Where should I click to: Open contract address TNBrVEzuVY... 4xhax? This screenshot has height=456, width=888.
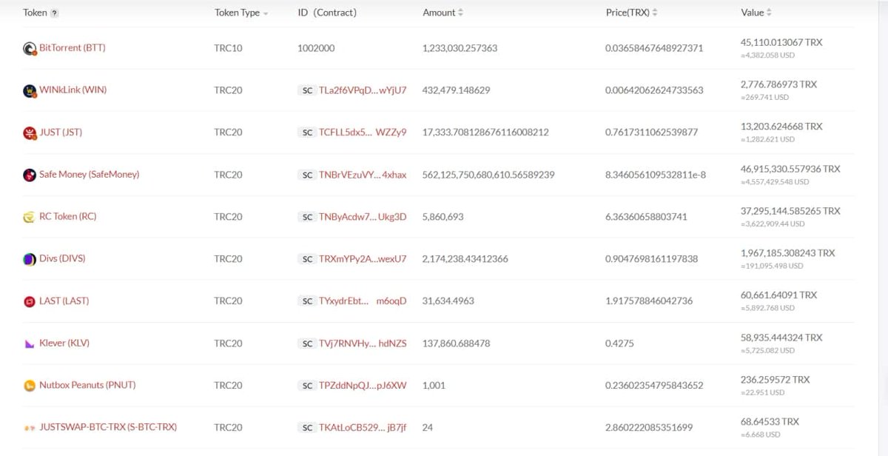363,175
